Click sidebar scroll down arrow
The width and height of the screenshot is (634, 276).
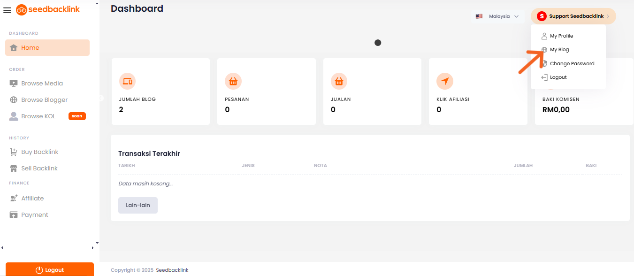(x=97, y=243)
